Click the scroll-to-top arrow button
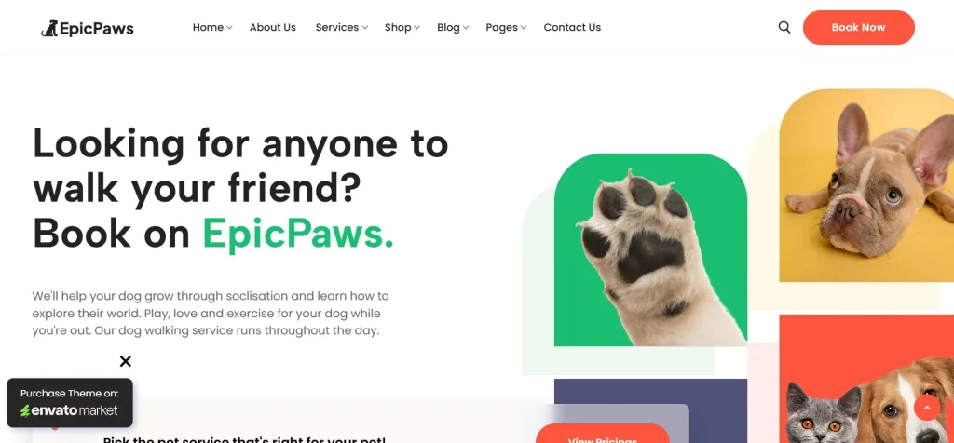The image size is (954, 443). pyautogui.click(x=927, y=408)
